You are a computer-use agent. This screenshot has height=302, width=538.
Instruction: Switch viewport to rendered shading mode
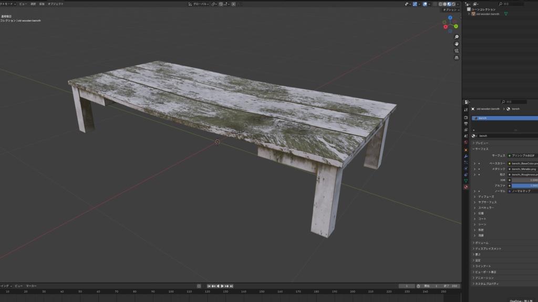pyautogui.click(x=453, y=4)
